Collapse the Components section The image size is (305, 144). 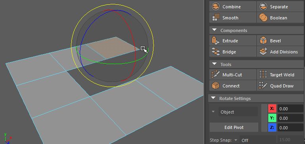pos(214,30)
